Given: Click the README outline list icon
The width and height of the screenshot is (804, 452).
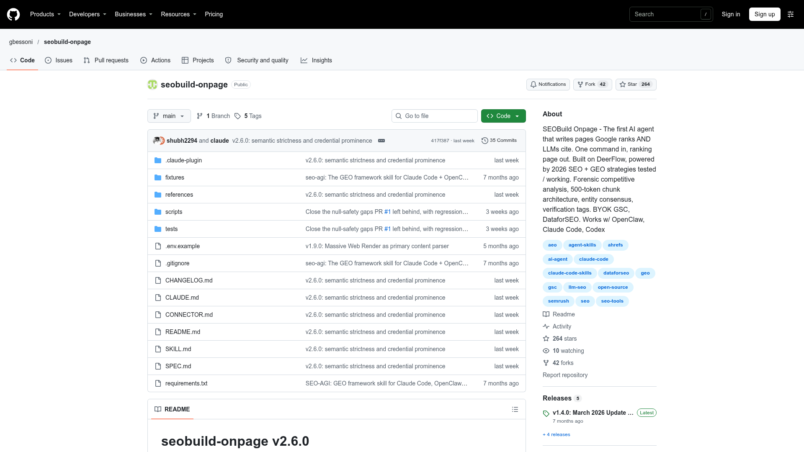Looking at the screenshot, I should 515,409.
